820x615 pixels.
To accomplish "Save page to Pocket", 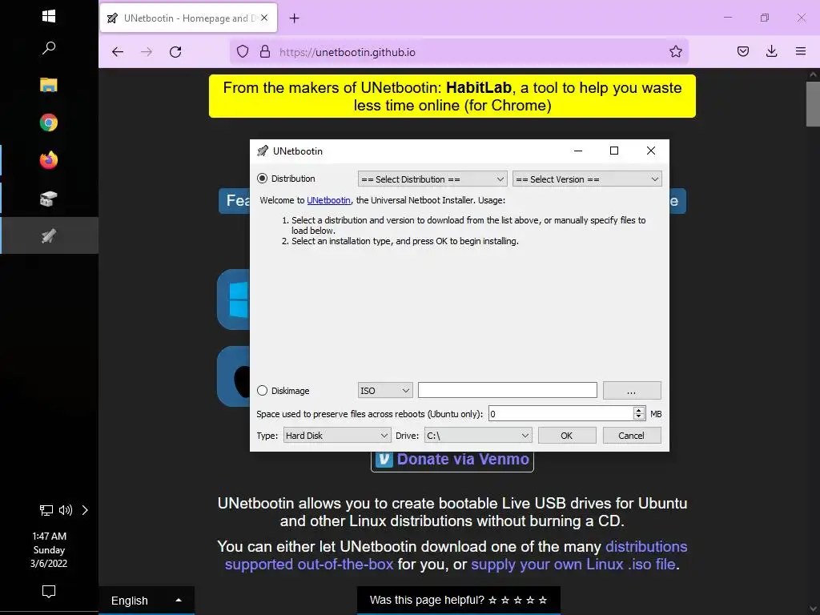I will [743, 51].
